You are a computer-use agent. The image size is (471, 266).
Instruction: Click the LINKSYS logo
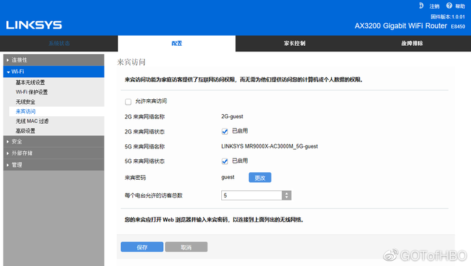pyautogui.click(x=34, y=25)
